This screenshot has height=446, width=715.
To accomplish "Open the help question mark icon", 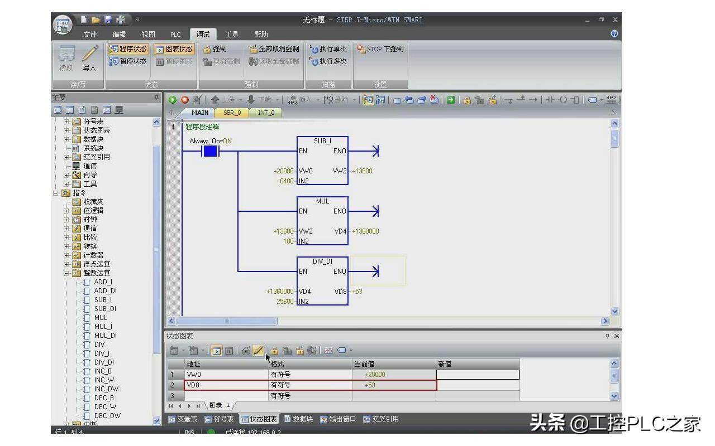I will tap(614, 34).
